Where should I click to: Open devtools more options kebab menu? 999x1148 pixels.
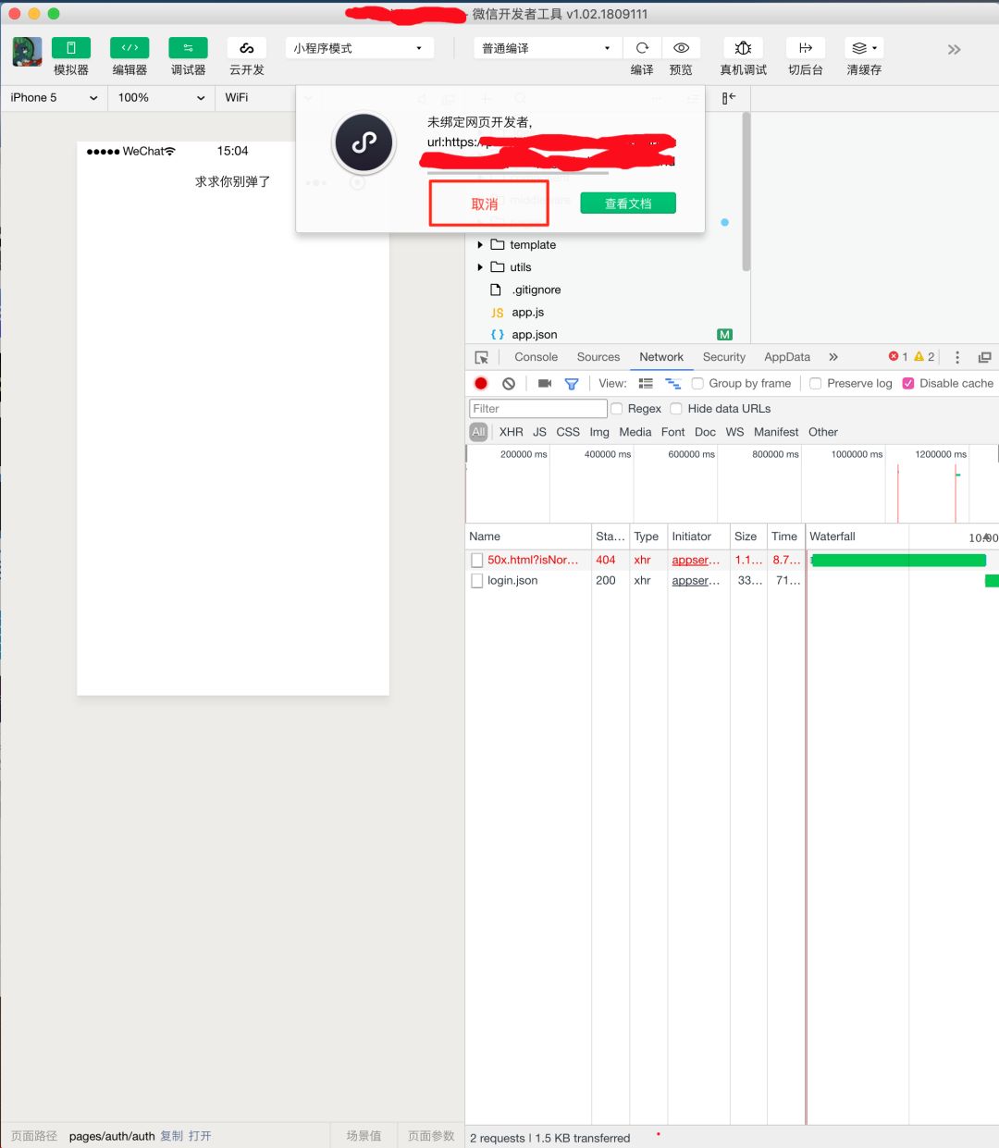pyautogui.click(x=957, y=357)
